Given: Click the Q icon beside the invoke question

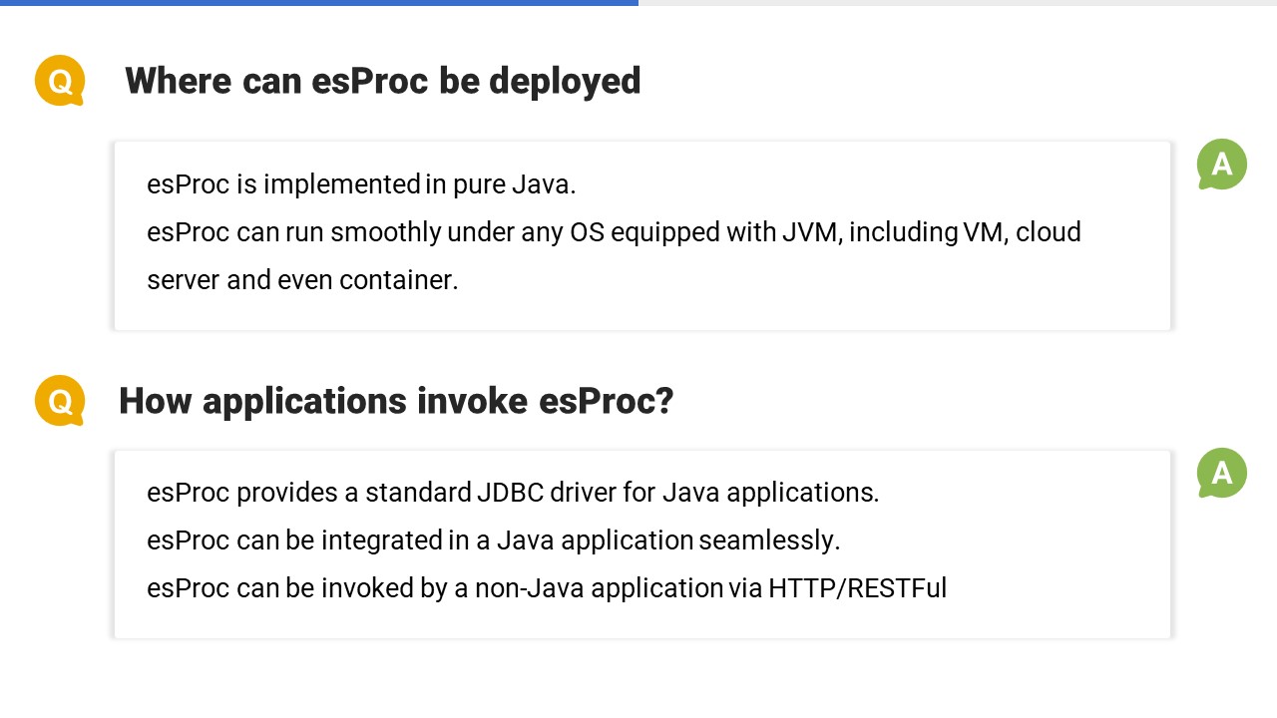Looking at the screenshot, I should (x=60, y=401).
